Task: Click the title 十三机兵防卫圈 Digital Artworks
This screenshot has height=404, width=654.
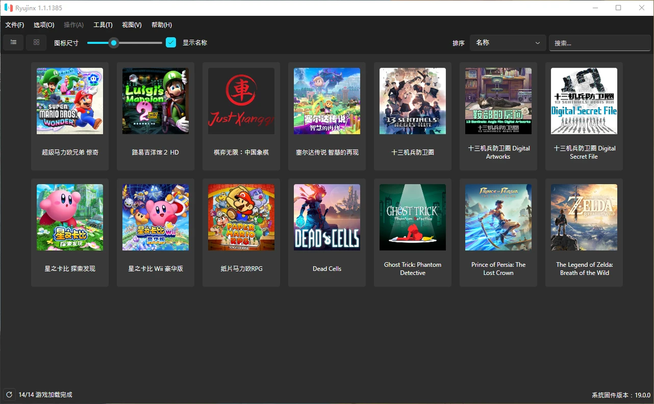Action: click(x=498, y=153)
